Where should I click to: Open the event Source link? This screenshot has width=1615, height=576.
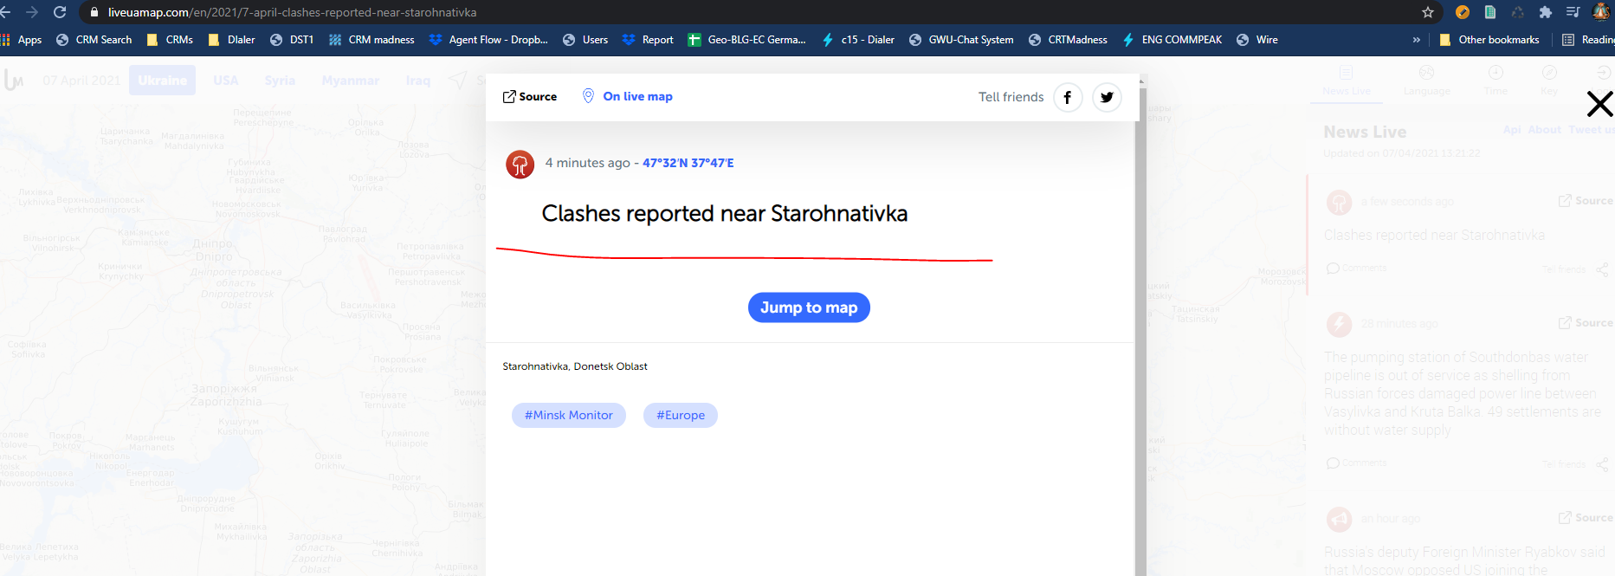click(x=530, y=96)
